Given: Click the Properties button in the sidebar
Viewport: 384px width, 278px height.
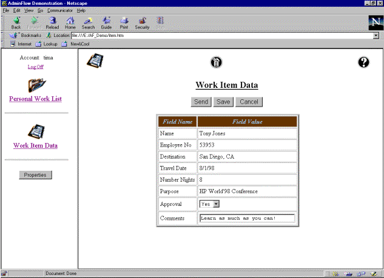Looking at the screenshot, I should click(x=36, y=175).
